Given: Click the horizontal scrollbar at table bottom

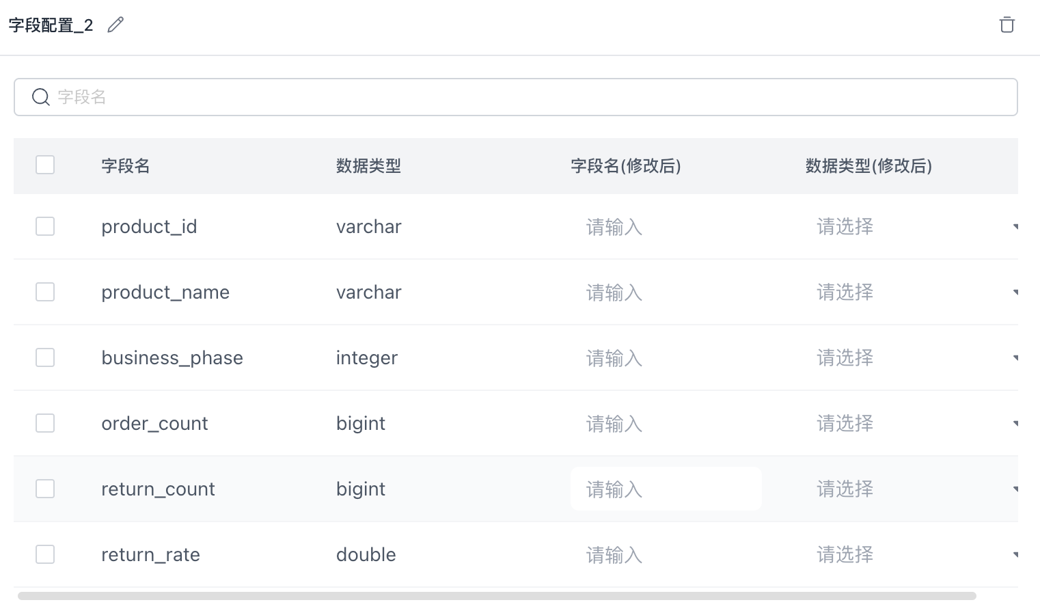Looking at the screenshot, I should click(497, 596).
